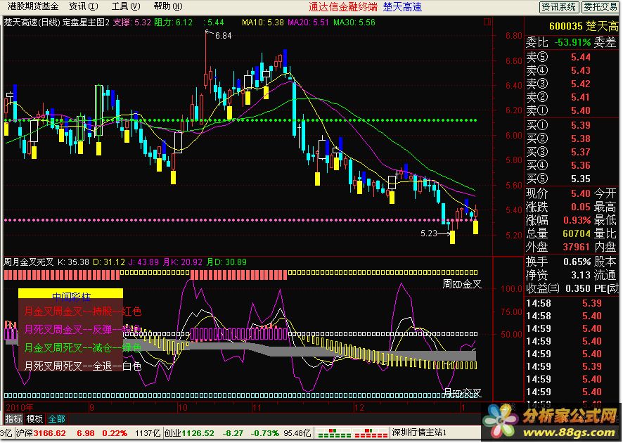
Task: Open the 工具(V) menu
Action: coord(126,6)
